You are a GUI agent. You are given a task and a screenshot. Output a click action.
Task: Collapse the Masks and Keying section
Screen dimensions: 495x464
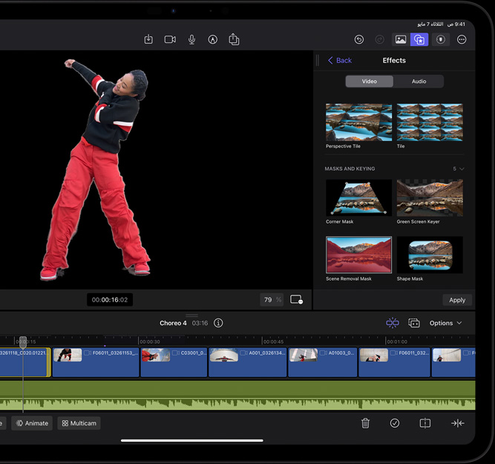(462, 169)
